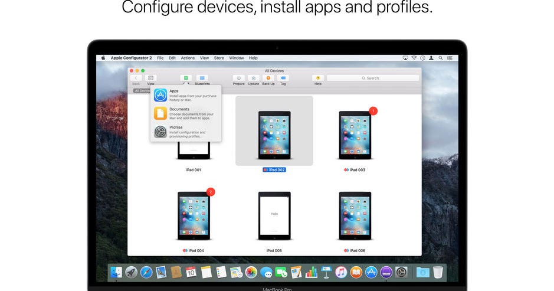Open Finder from the Dock
This screenshot has width=554, height=291.
point(116,272)
